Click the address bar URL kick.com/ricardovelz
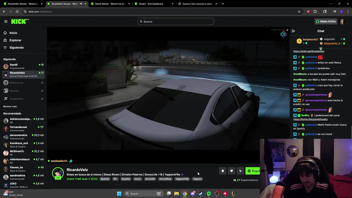 pos(40,12)
